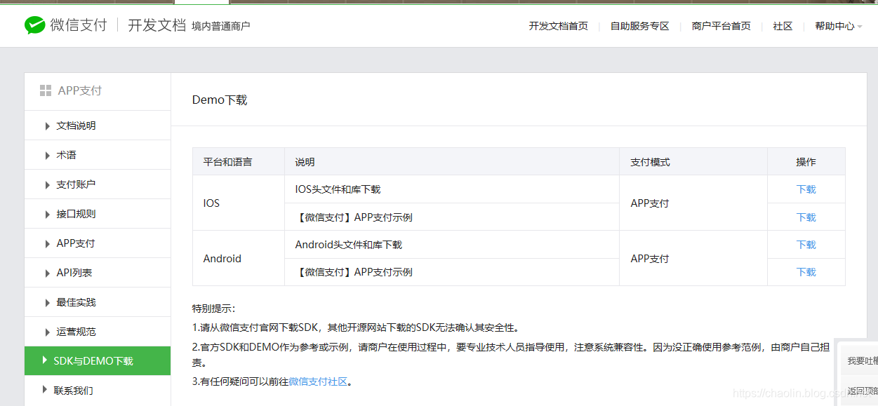Visit the 社区 page link
Image resolution: width=878 pixels, height=406 pixels.
tap(782, 25)
